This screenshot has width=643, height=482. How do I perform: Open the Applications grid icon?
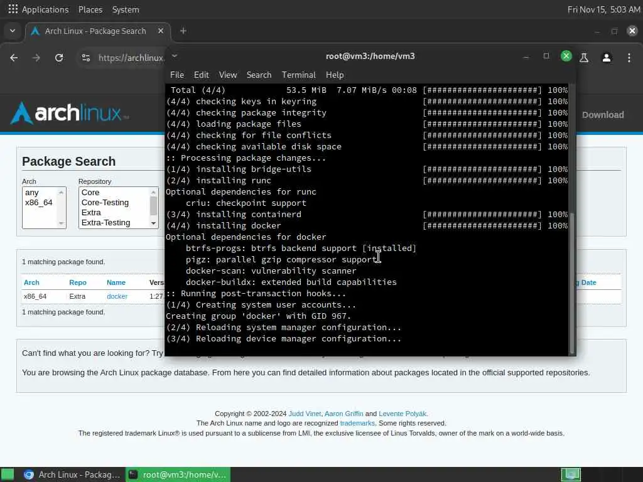coord(13,9)
